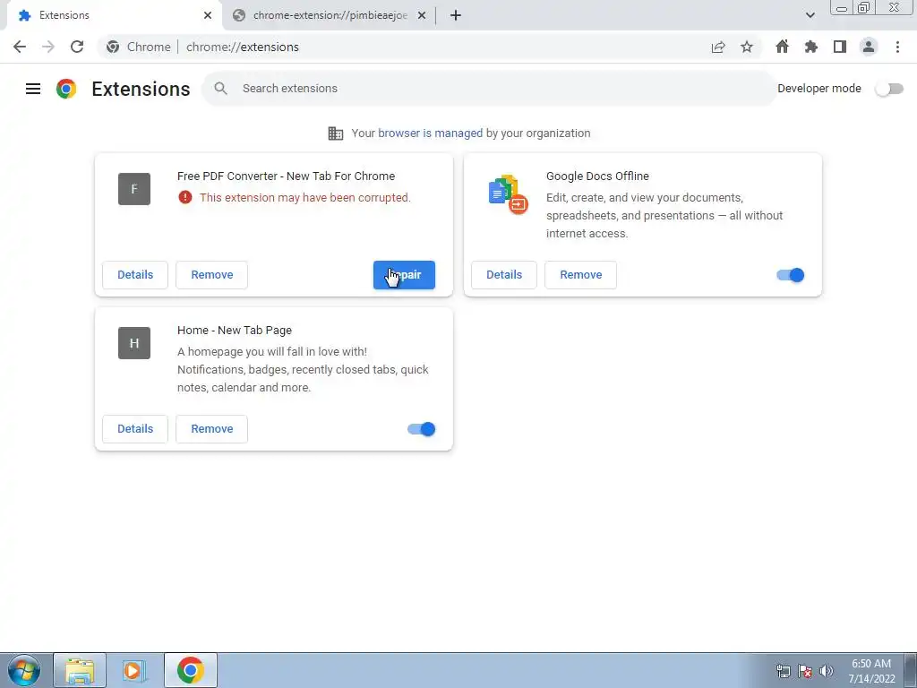Viewport: 917px width, 688px height.
Task: Close the chrome-extension://pimbieaejoe tab
Action: coord(422,15)
